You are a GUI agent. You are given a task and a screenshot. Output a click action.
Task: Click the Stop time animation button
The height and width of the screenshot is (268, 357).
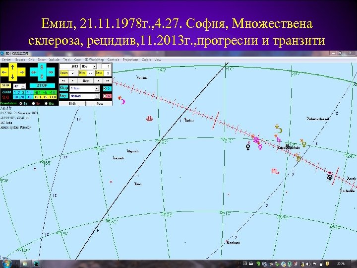coord(85,81)
